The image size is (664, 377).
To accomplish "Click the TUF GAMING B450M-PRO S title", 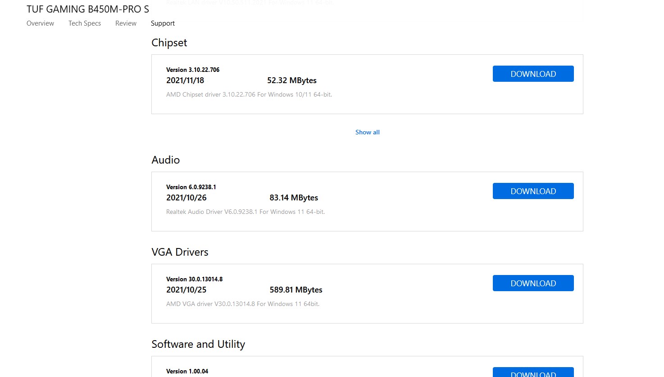I will point(88,9).
